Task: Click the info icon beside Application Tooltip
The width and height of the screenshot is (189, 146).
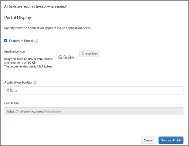Action: (x=35, y=82)
